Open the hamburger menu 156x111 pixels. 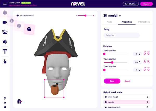coord(5,4)
